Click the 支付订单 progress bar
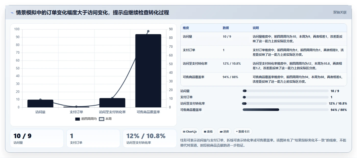The width and height of the screenshot is (357, 158). point(286,97)
